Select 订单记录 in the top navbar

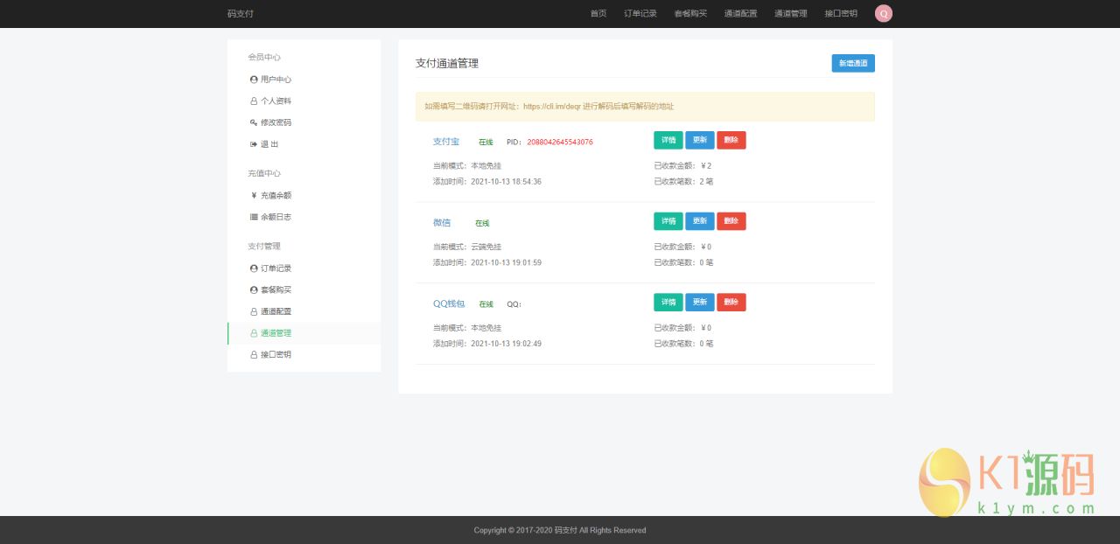(x=640, y=13)
